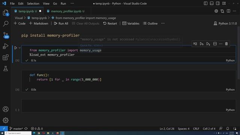Open notebook toolbar overflow ellipsis
Viewport: 240px width, 135px height.
coord(163,23)
